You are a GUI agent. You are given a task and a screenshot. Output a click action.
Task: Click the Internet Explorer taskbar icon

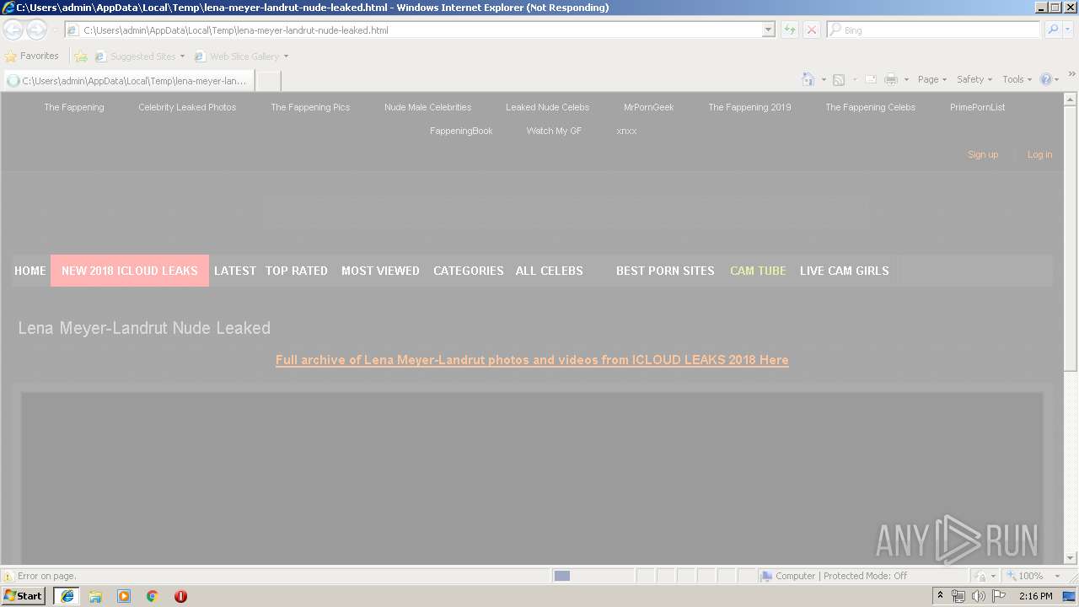(x=67, y=596)
